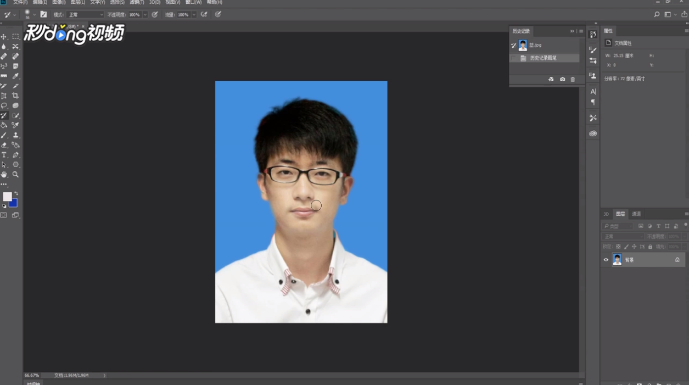689x385 pixels.
Task: Select the Lasso tool
Action: tap(4, 105)
